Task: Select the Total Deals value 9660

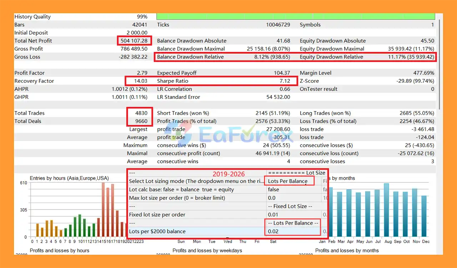Action: [141, 121]
